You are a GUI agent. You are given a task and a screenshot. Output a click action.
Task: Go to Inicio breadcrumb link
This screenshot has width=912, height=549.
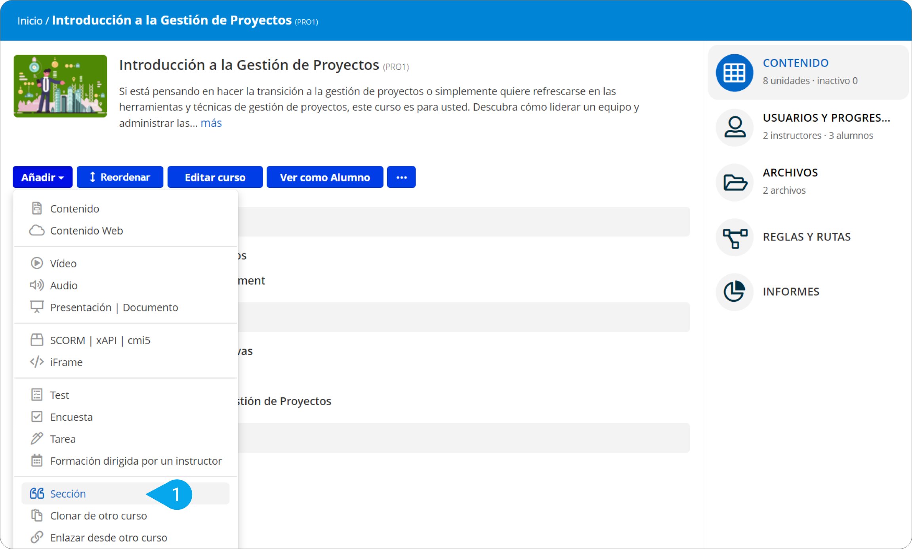pos(30,21)
